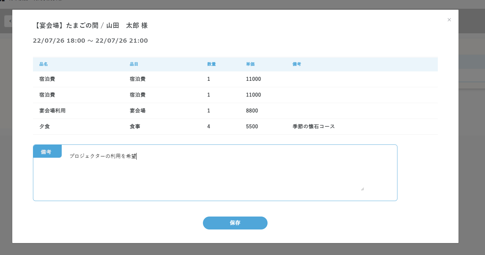This screenshot has width=485, height=255.
Task: Select the 夕食 item name cell
Action: 45,126
